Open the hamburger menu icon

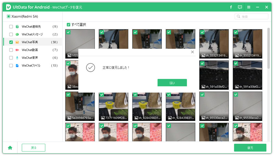tap(249, 7)
